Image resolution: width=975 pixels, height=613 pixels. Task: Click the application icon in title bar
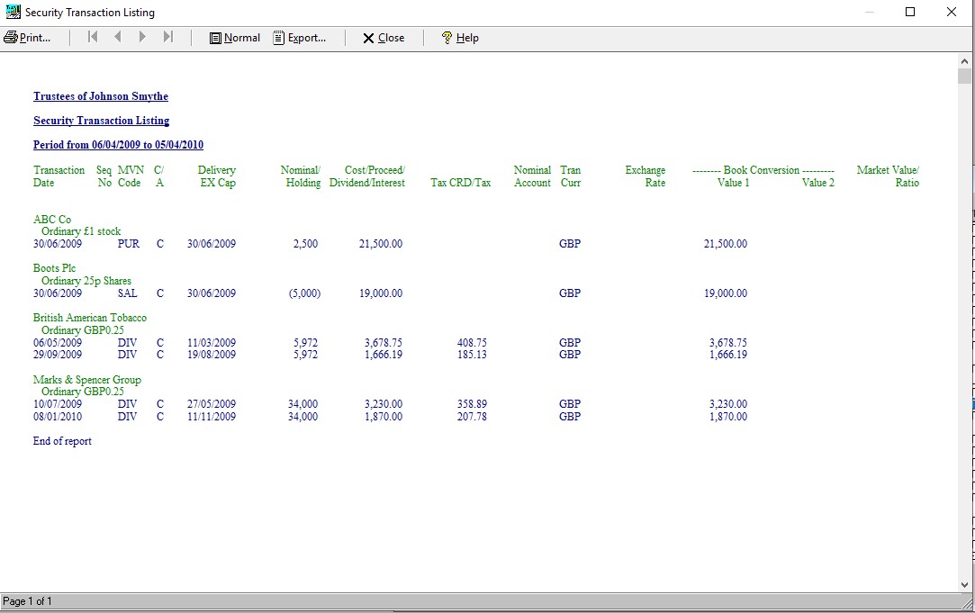(x=13, y=12)
